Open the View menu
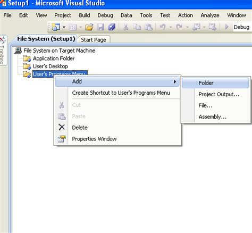 tap(41, 15)
